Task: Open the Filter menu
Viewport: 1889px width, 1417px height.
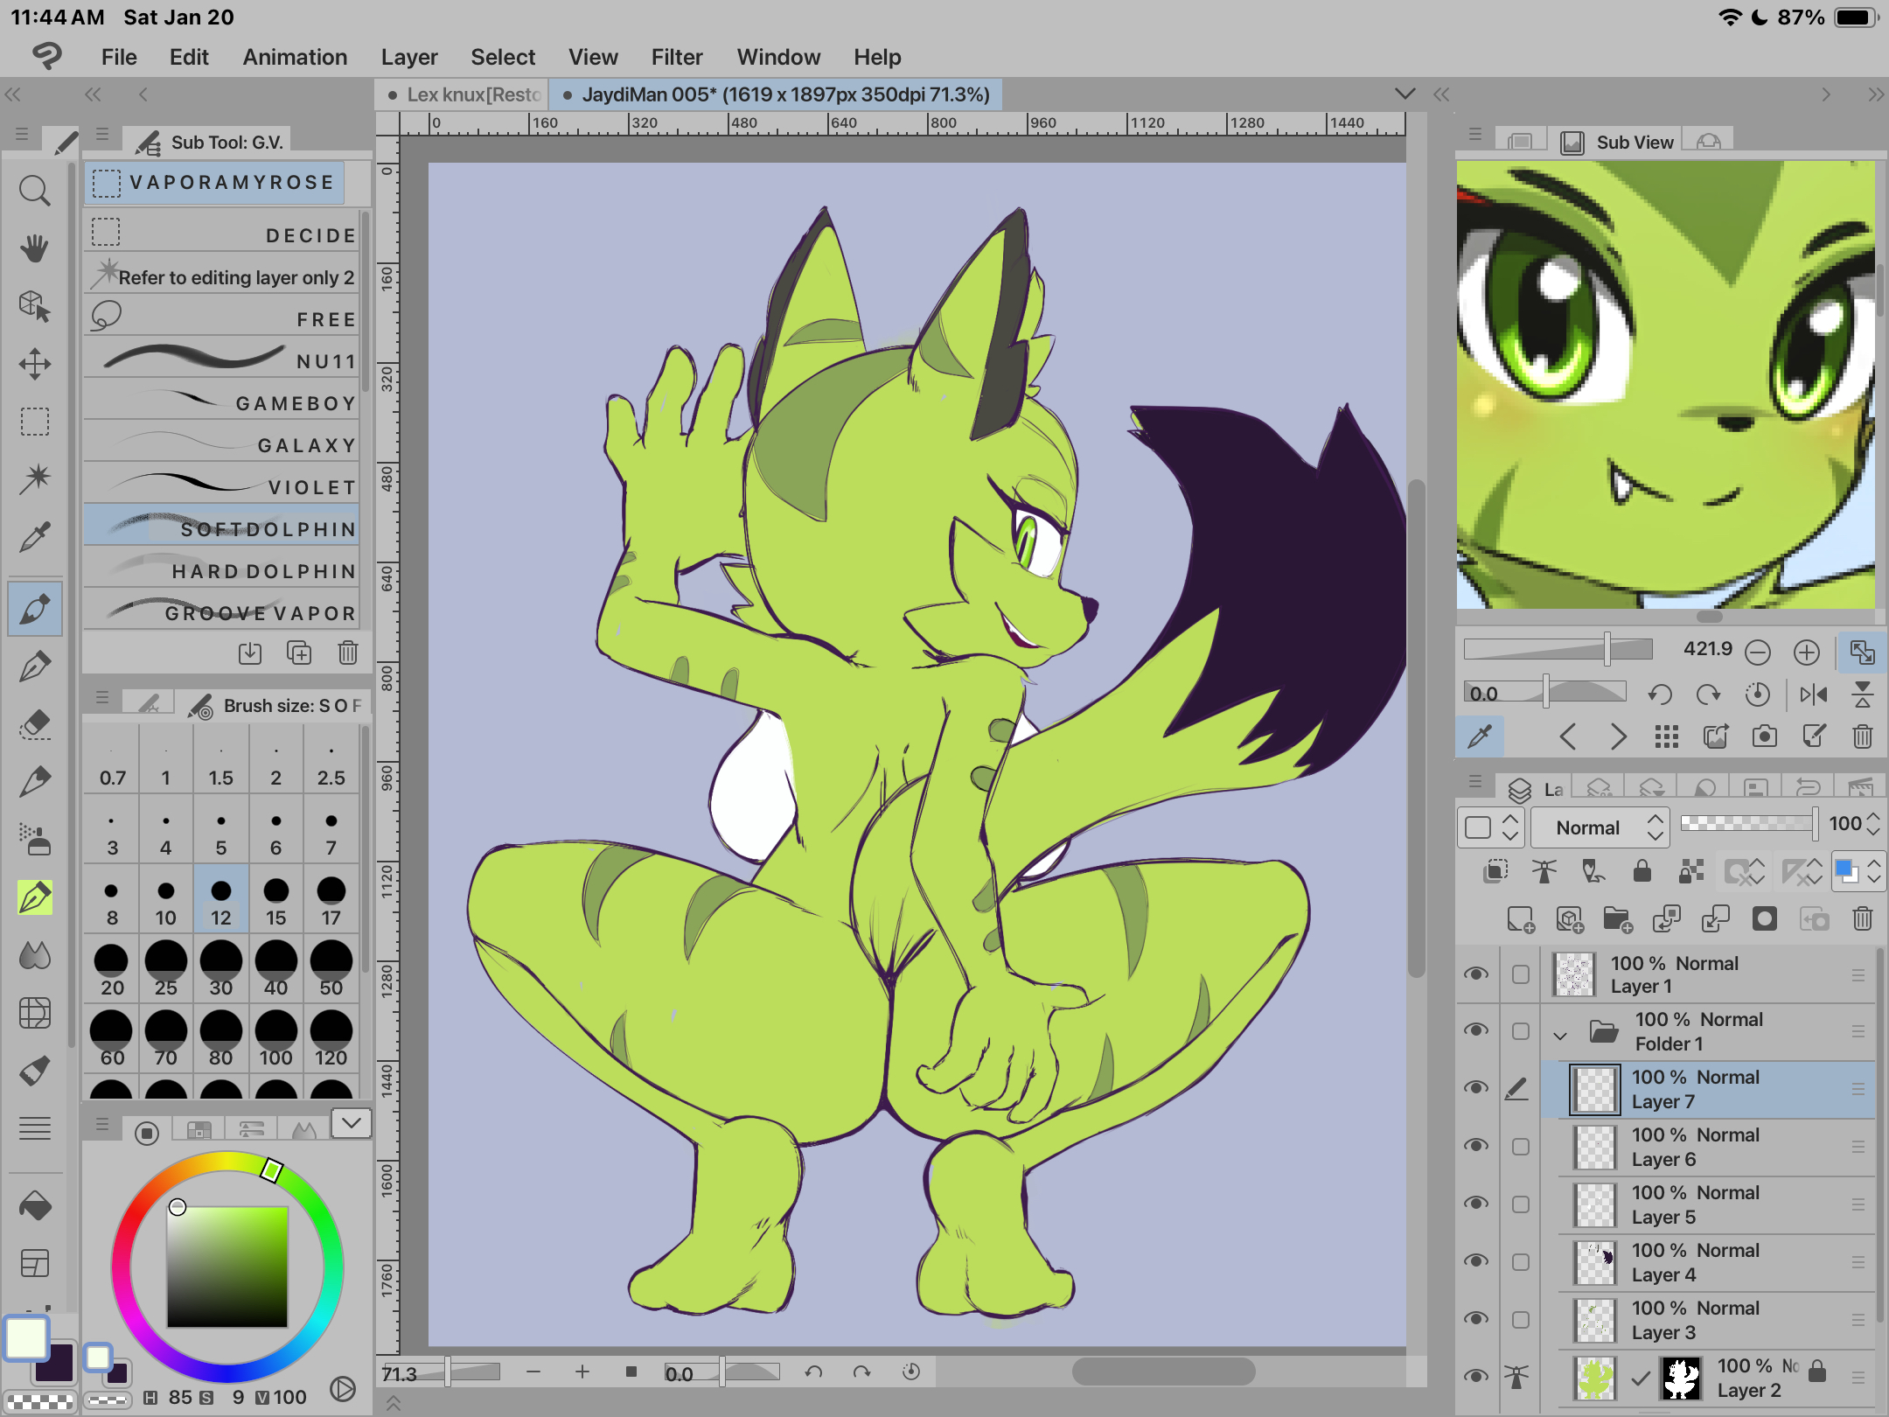Action: pyautogui.click(x=676, y=57)
